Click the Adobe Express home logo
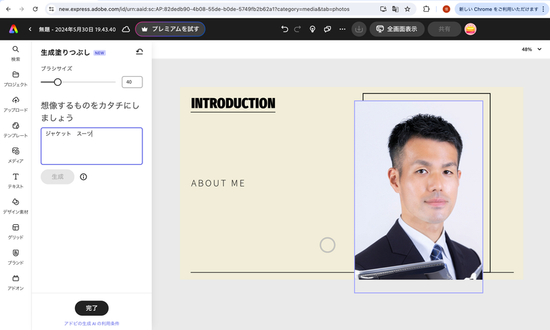This screenshot has height=330, width=550. (13, 29)
